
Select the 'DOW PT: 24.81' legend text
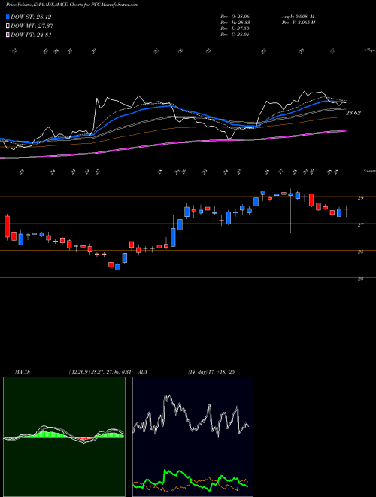pos(31,35)
